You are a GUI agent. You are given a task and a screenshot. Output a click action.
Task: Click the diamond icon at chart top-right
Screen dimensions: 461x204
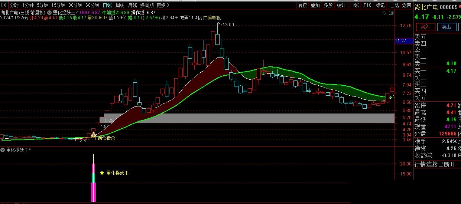tap(384, 13)
